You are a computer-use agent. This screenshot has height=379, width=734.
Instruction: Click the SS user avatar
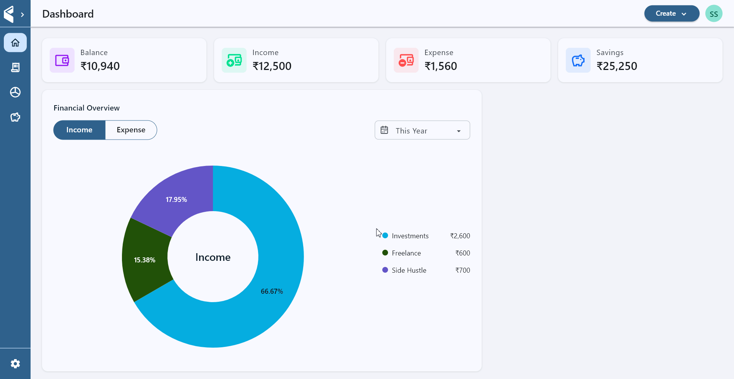pyautogui.click(x=713, y=14)
